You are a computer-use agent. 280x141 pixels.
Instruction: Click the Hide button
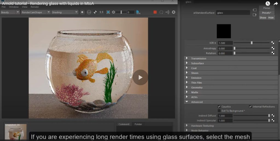pyautogui.click(x=271, y=17)
